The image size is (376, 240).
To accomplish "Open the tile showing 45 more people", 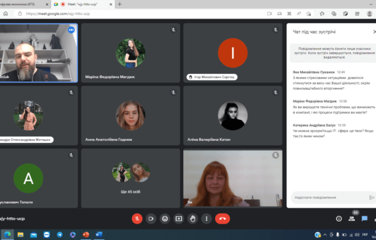I will 131,178.
